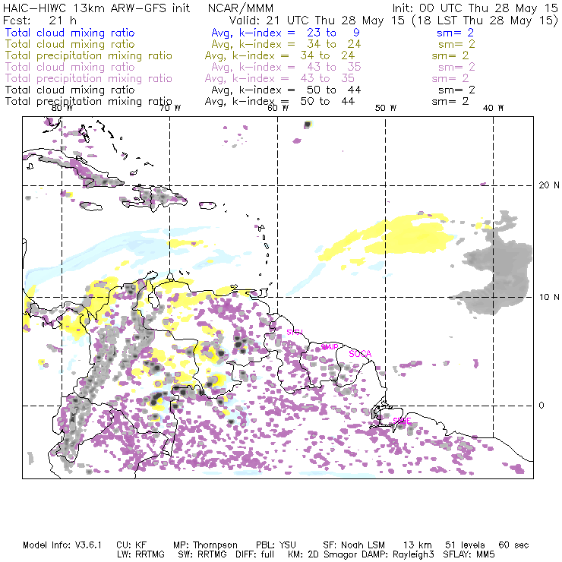Click the "51 levels" footer entry

coord(465,545)
